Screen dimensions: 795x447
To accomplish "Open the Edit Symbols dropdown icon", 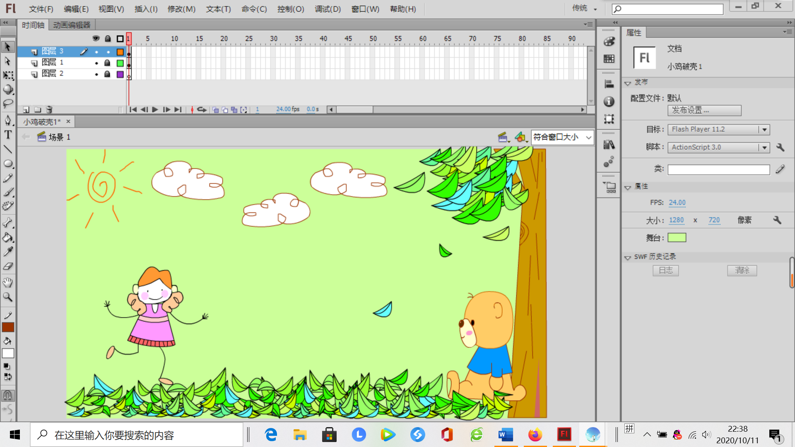I will (521, 137).
